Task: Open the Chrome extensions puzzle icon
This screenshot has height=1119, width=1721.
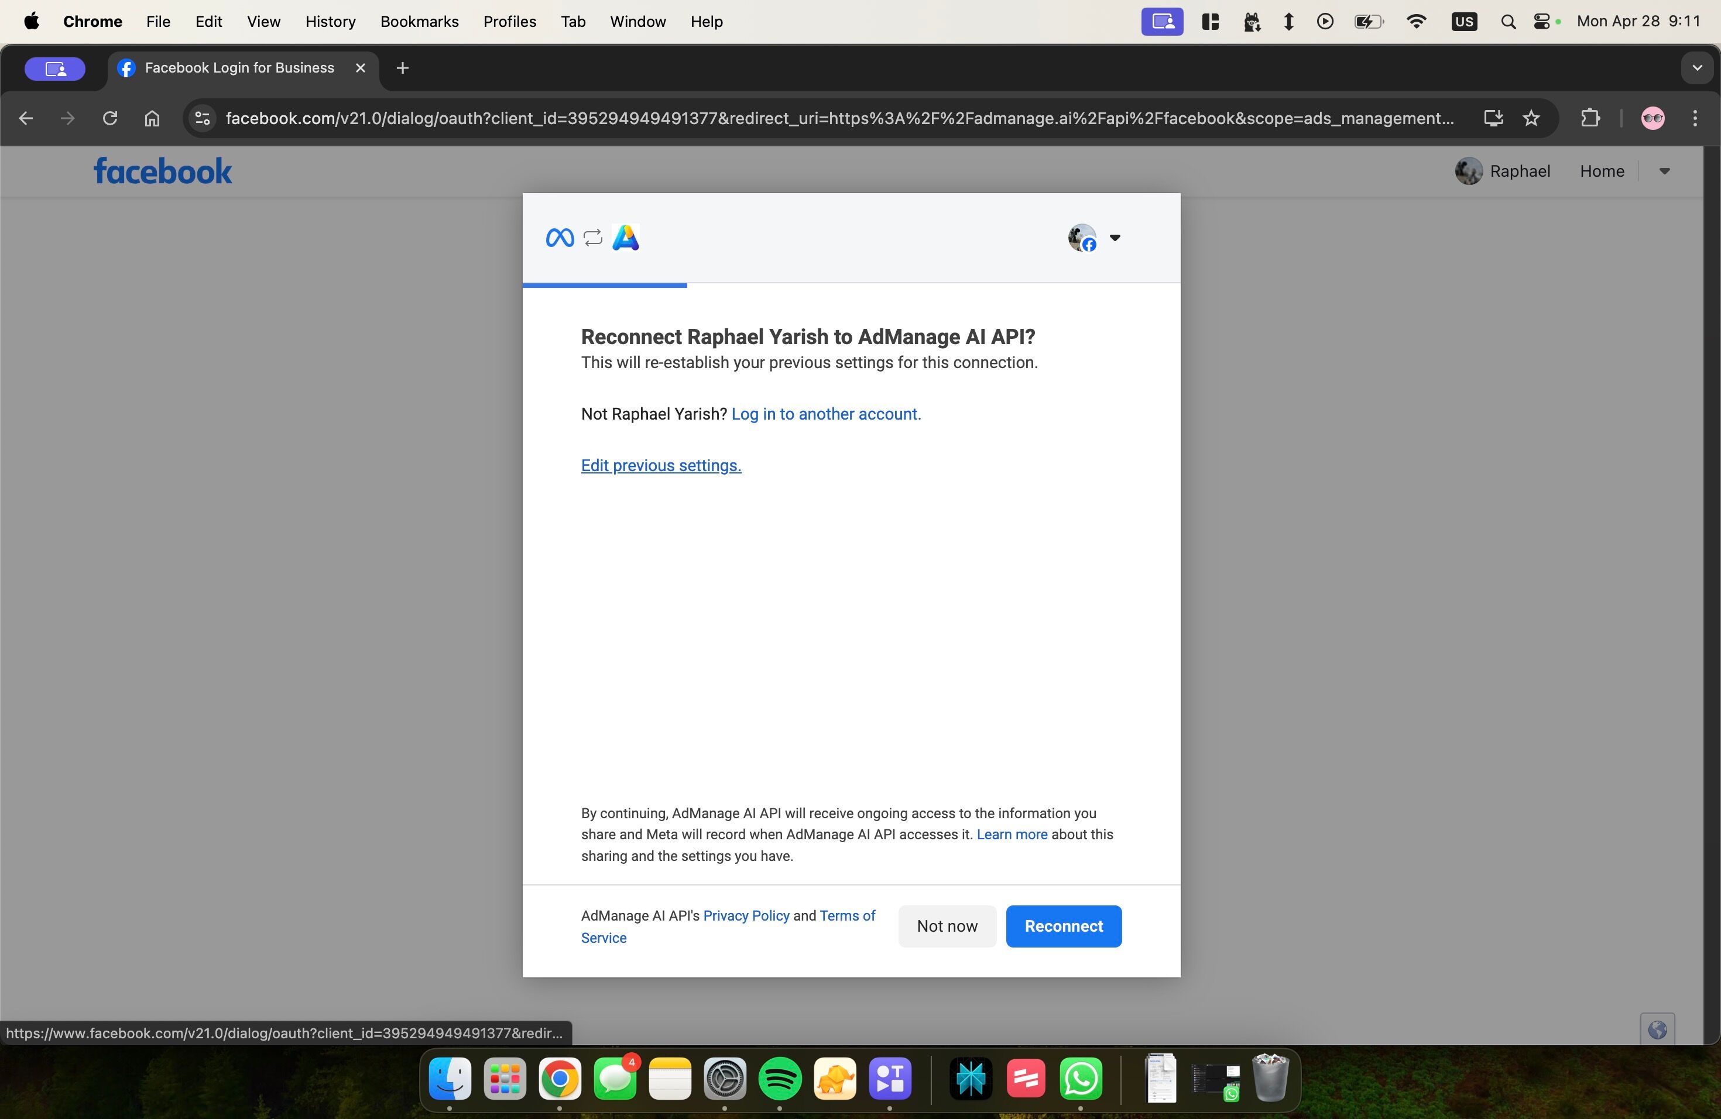Action: (x=1590, y=118)
